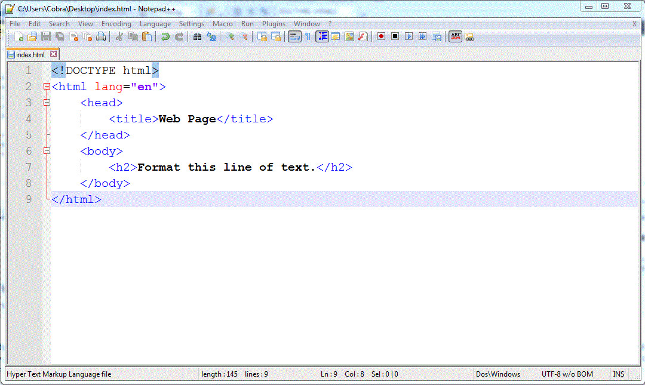Click the Zoom In magnifier icon
The height and width of the screenshot is (385, 645).
(x=230, y=36)
